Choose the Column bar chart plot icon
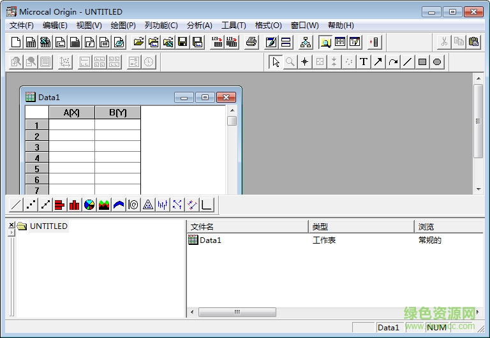Viewport: 490px width, 338px height. [74, 205]
